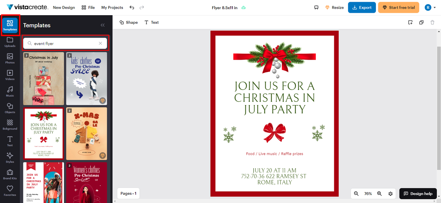Select the Text tool in the toolbar
The width and height of the screenshot is (441, 203).
click(152, 22)
